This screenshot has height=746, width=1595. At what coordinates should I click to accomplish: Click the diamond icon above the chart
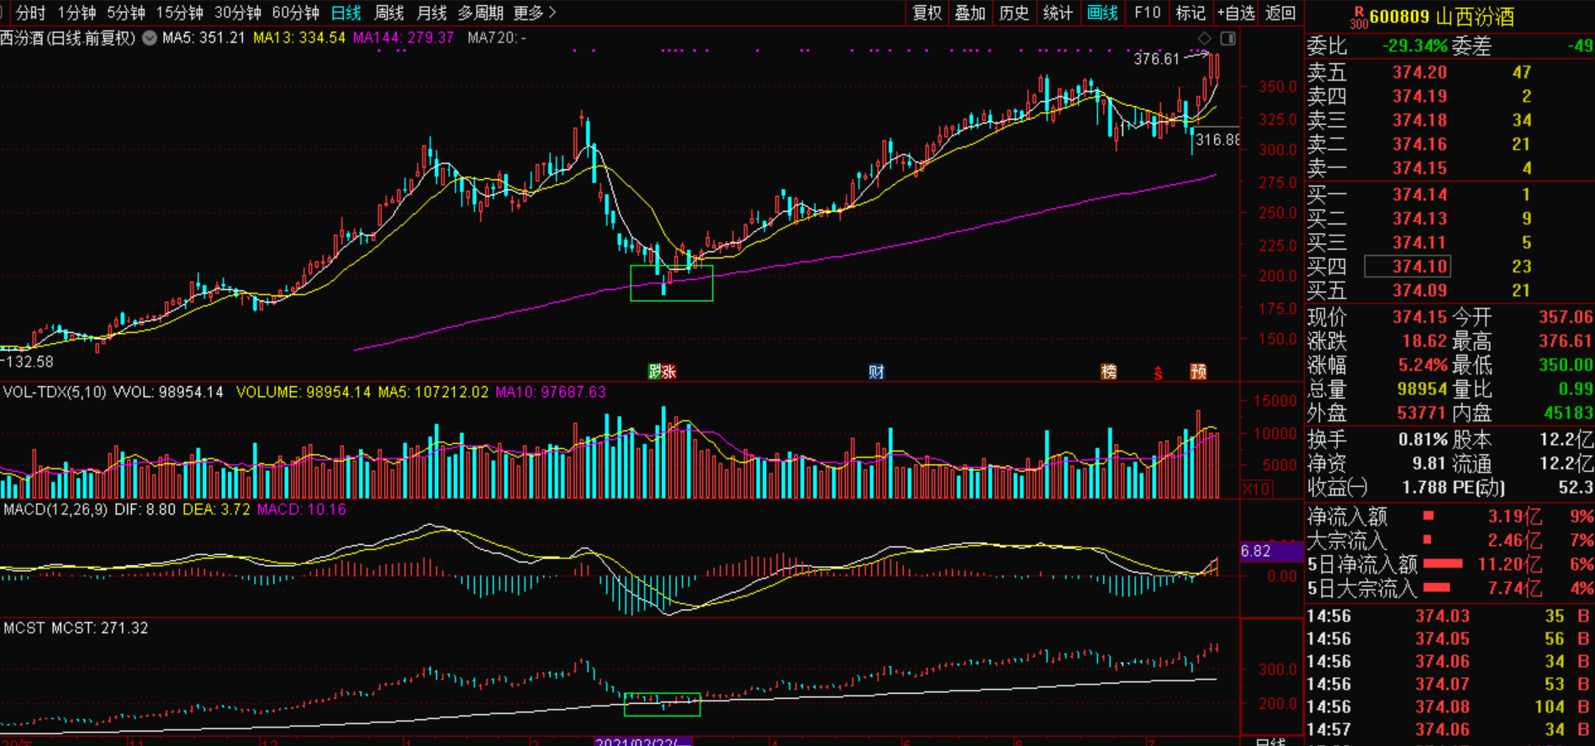point(1204,39)
